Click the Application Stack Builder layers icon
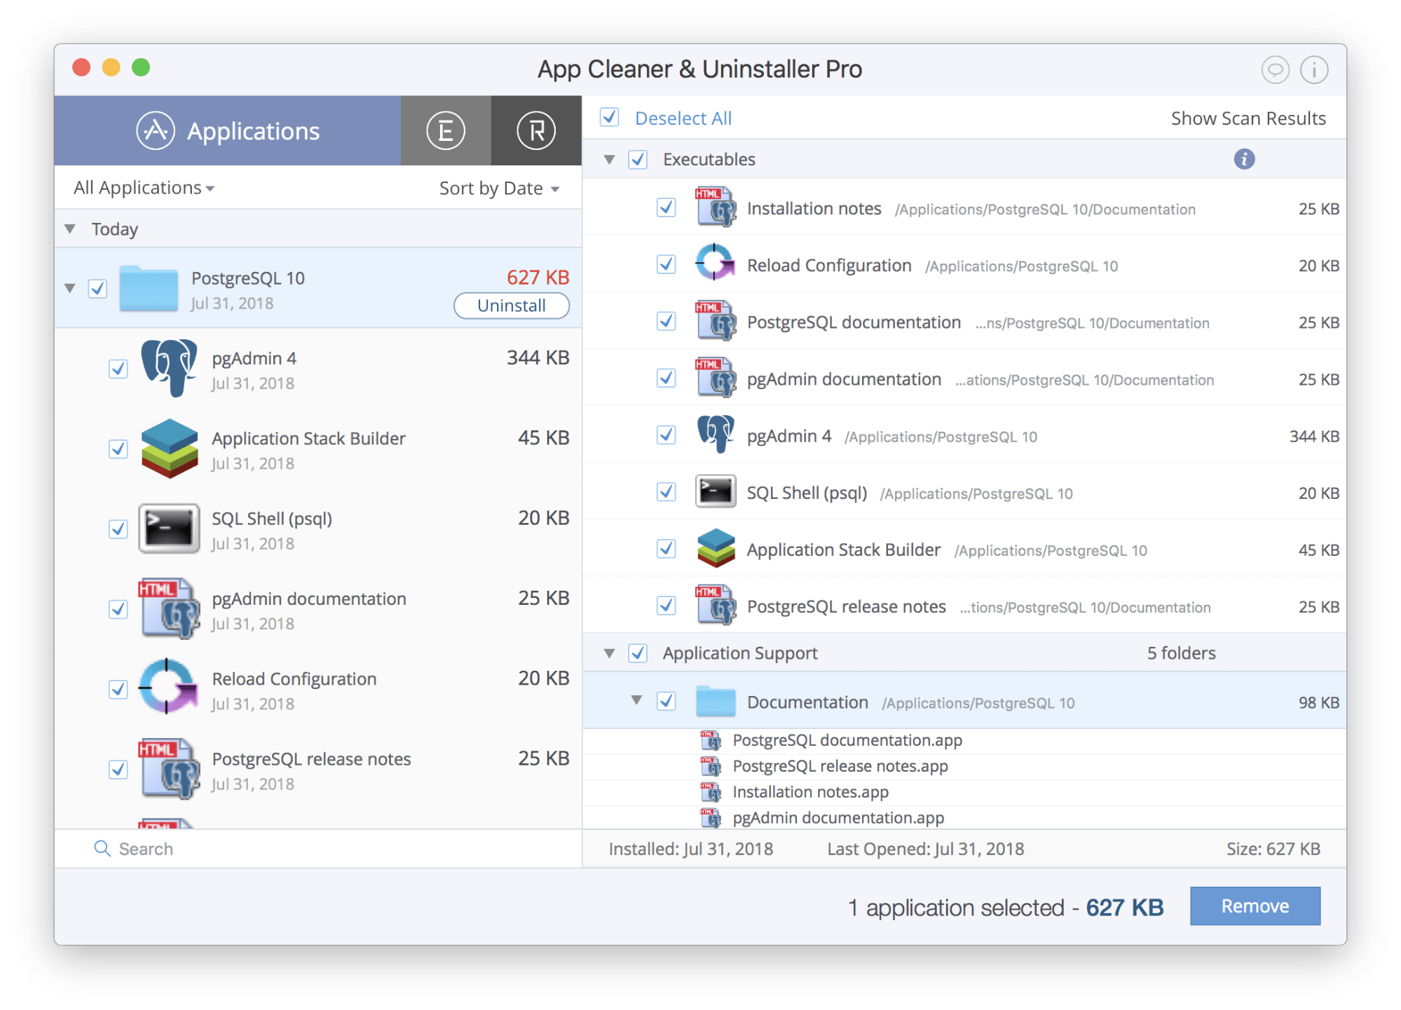The height and width of the screenshot is (1010, 1401). pos(169,449)
